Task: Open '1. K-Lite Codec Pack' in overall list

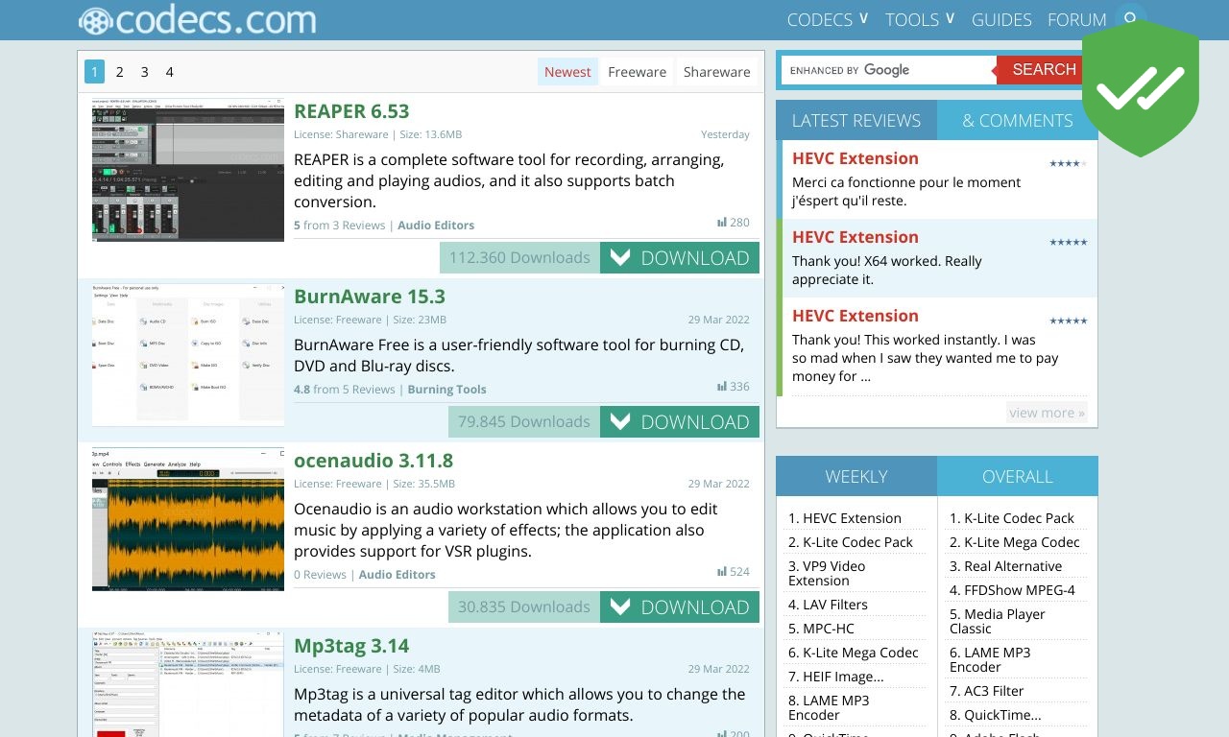Action: (1012, 518)
